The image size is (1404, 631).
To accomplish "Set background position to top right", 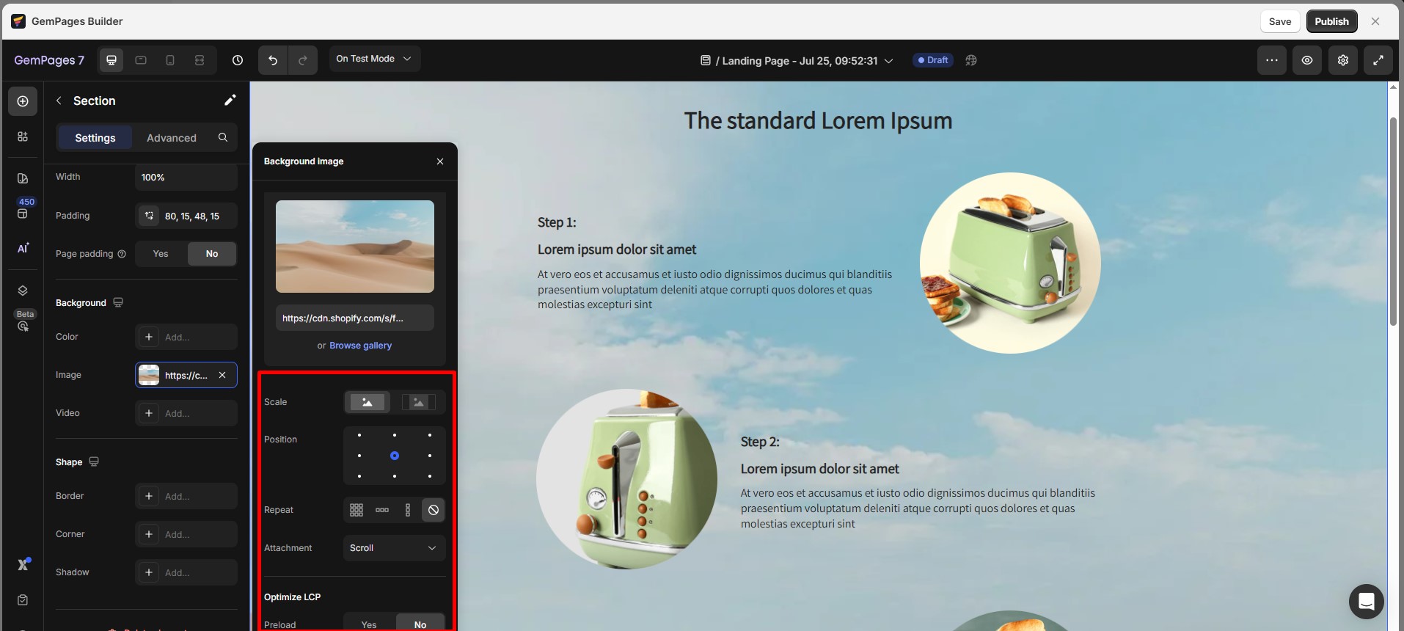I will (x=430, y=435).
